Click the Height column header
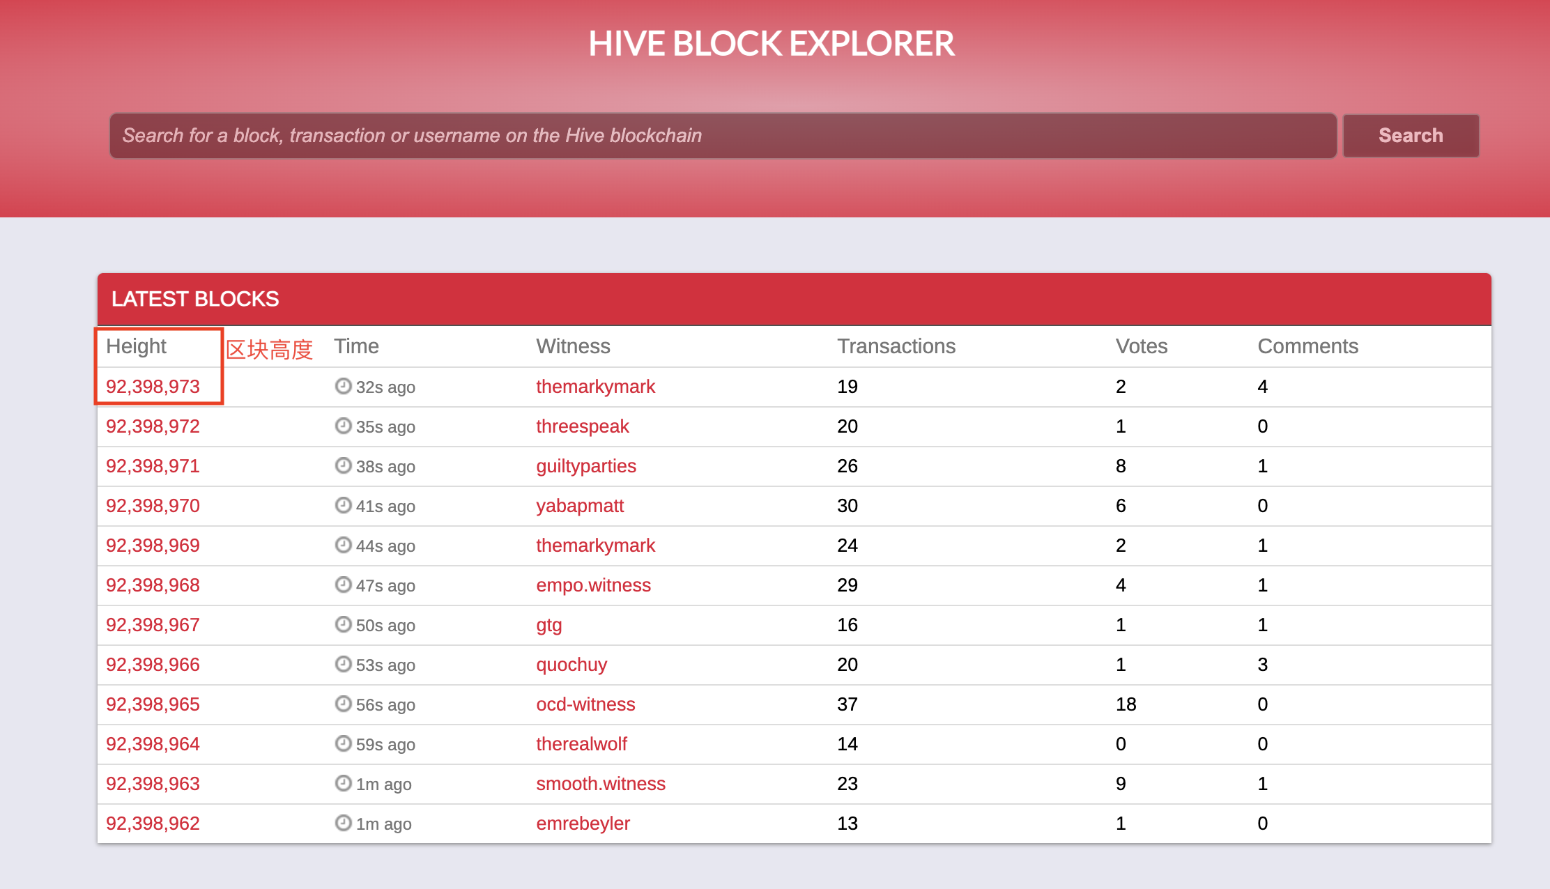 pos(136,346)
